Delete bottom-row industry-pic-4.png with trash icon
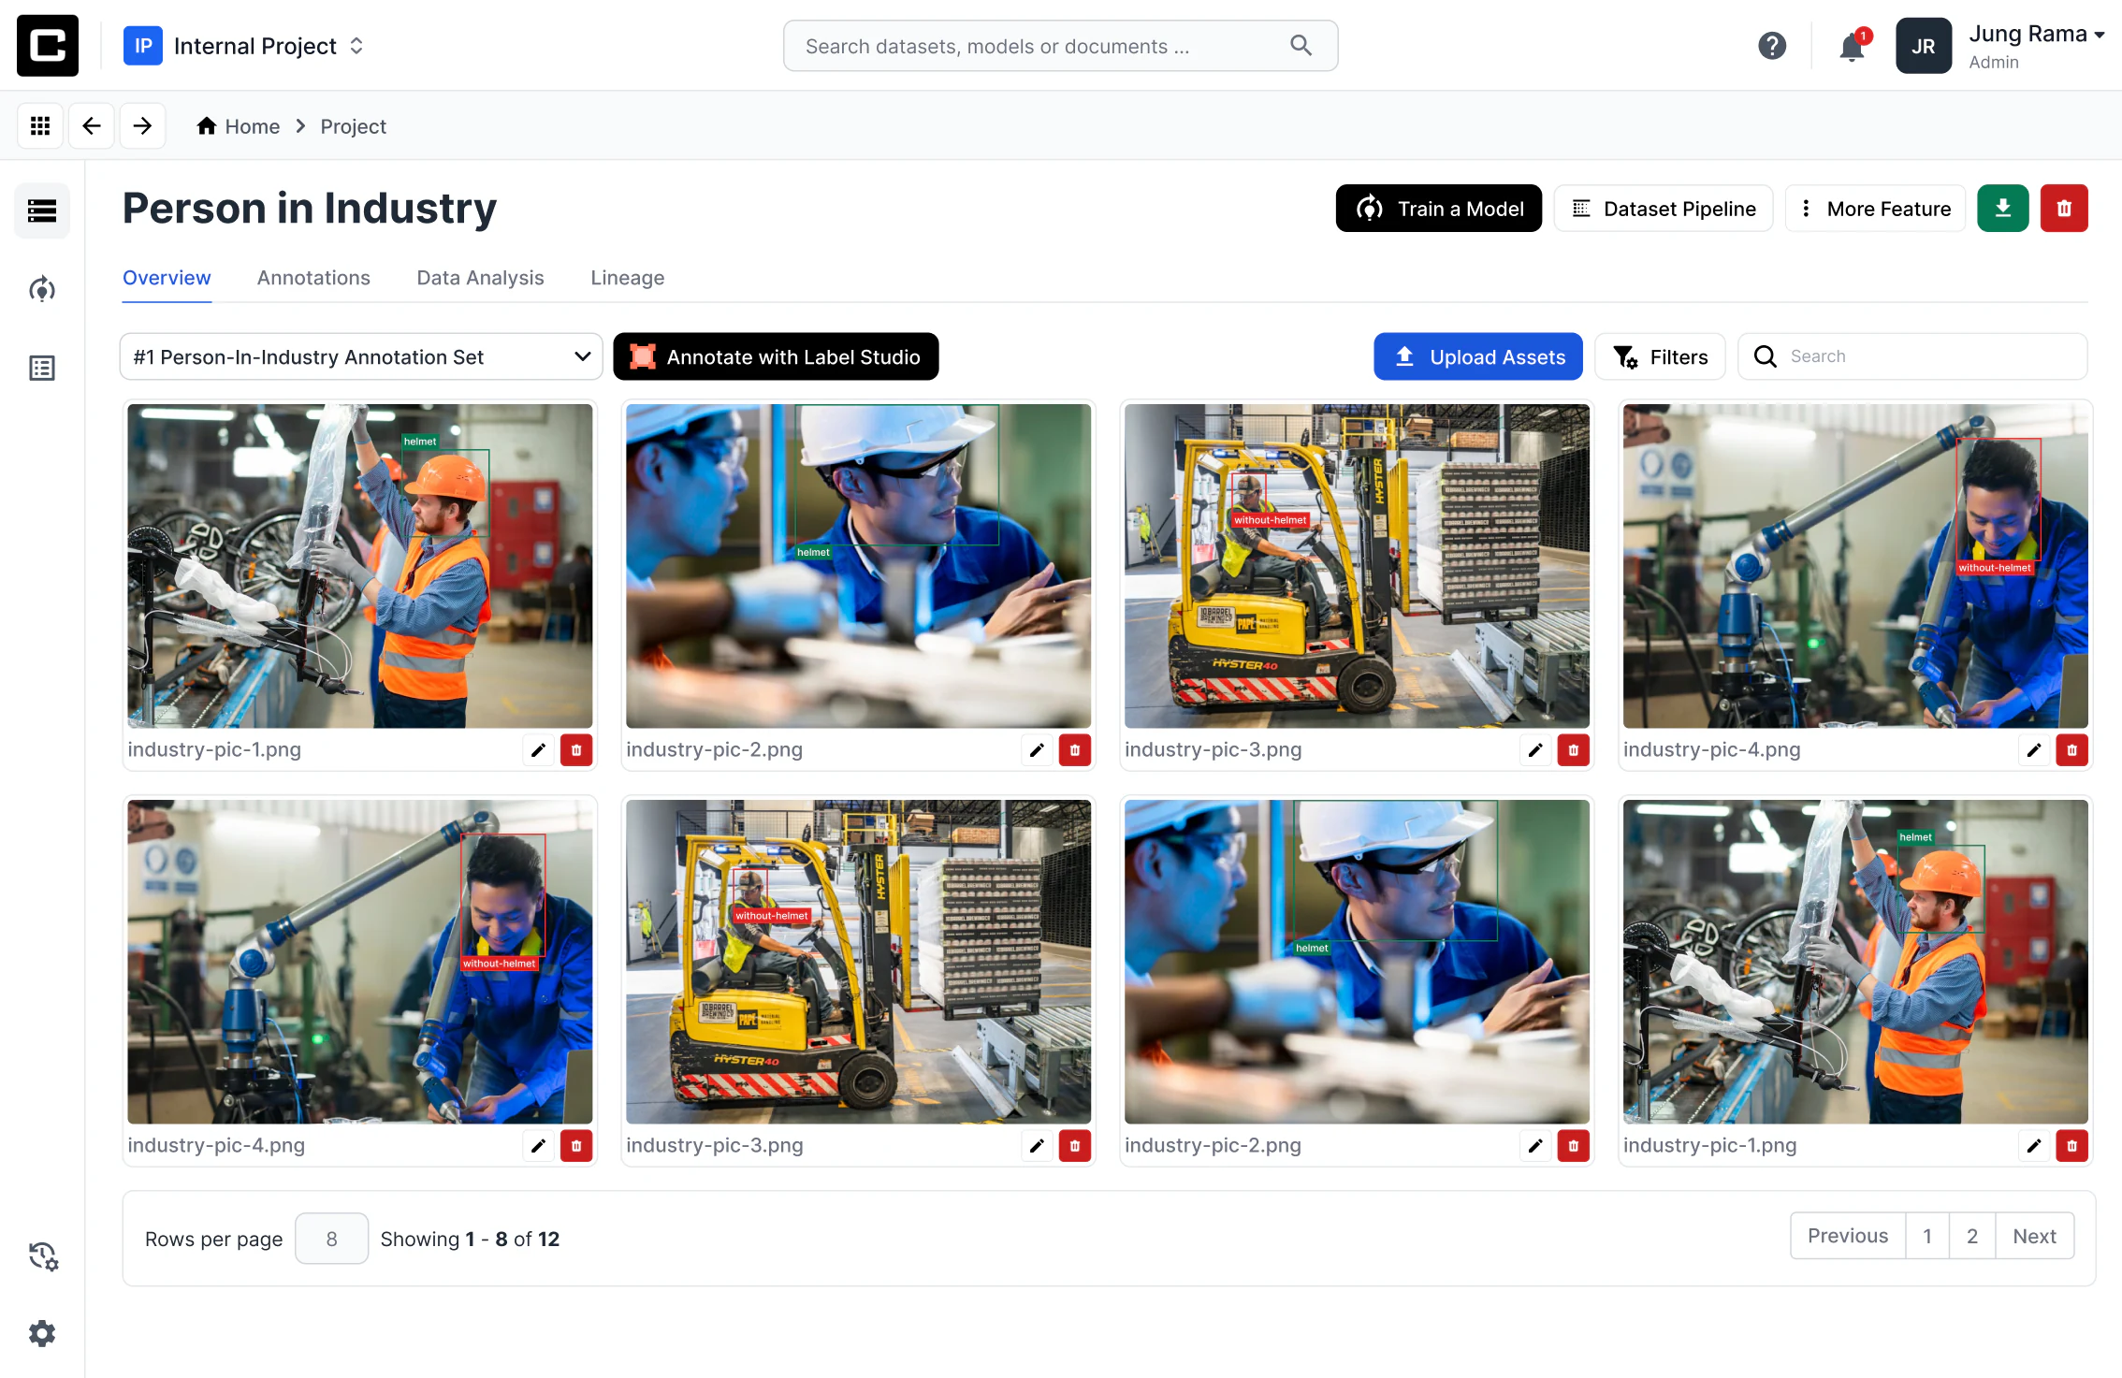The height and width of the screenshot is (1378, 2122). click(576, 1146)
